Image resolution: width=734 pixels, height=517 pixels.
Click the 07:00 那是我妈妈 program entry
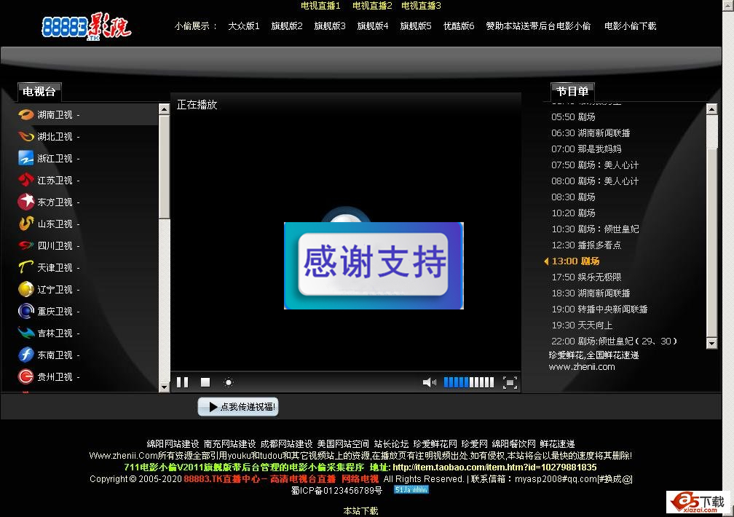pos(587,149)
